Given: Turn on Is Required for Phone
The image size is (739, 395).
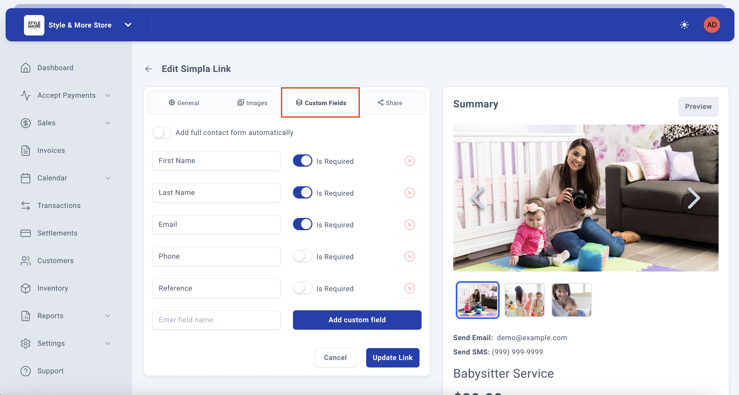Looking at the screenshot, I should (x=302, y=256).
